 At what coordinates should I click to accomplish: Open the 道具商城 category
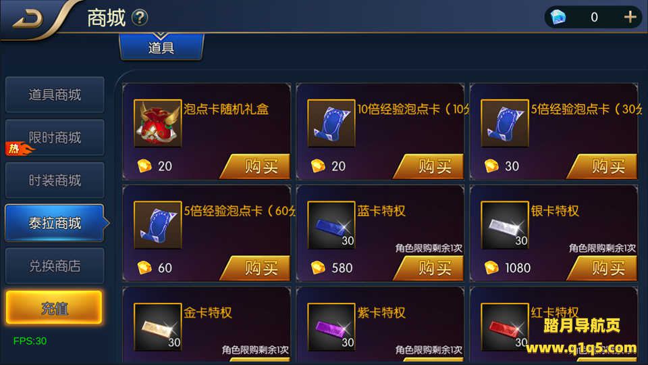tap(55, 95)
